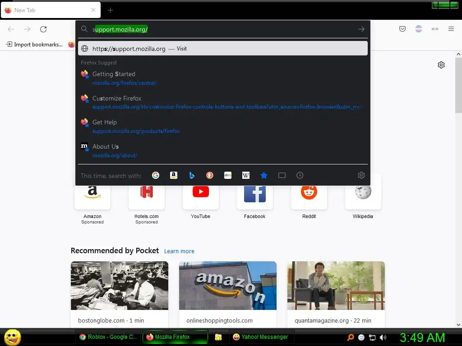The width and height of the screenshot is (462, 346).
Task: Click the reload page button
Action: 43,29
